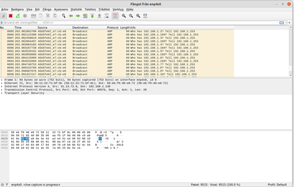Screen dimensions: 294x187
Task: Sort by the Protocol column header
Action: click(113, 27)
